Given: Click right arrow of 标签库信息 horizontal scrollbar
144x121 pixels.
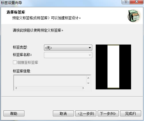Looking at the screenshot, I should tap(83, 88).
